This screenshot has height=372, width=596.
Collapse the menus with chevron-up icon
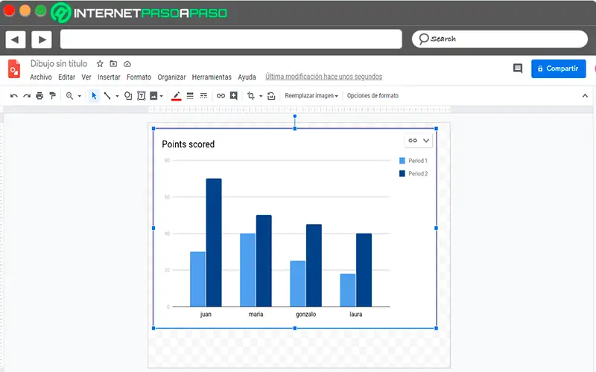point(585,96)
